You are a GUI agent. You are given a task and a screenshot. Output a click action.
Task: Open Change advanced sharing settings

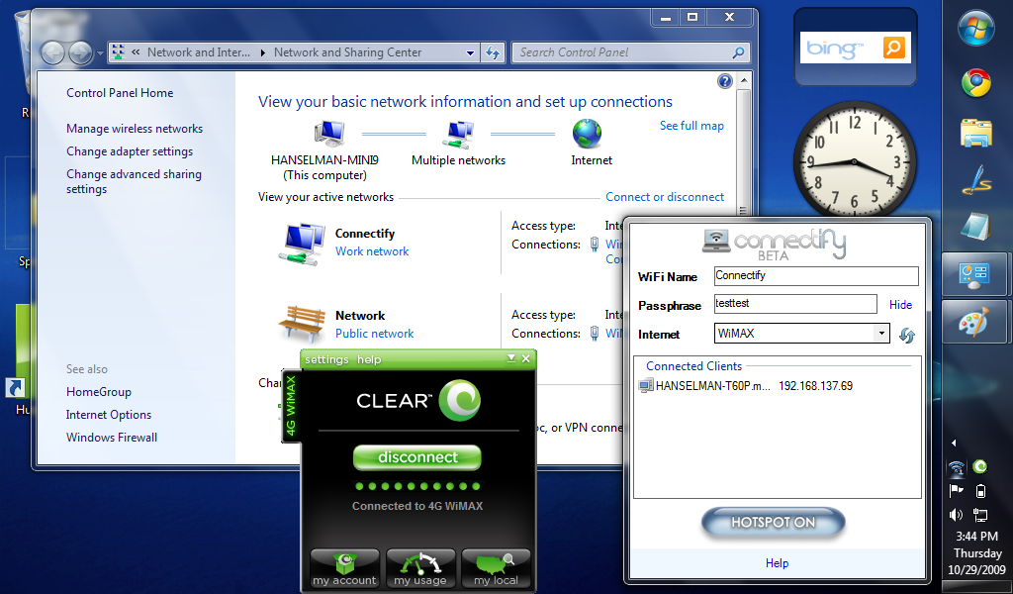point(134,181)
